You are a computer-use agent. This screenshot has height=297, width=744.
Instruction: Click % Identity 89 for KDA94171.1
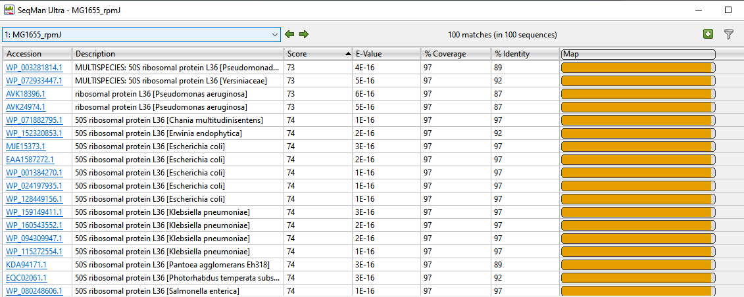point(498,264)
